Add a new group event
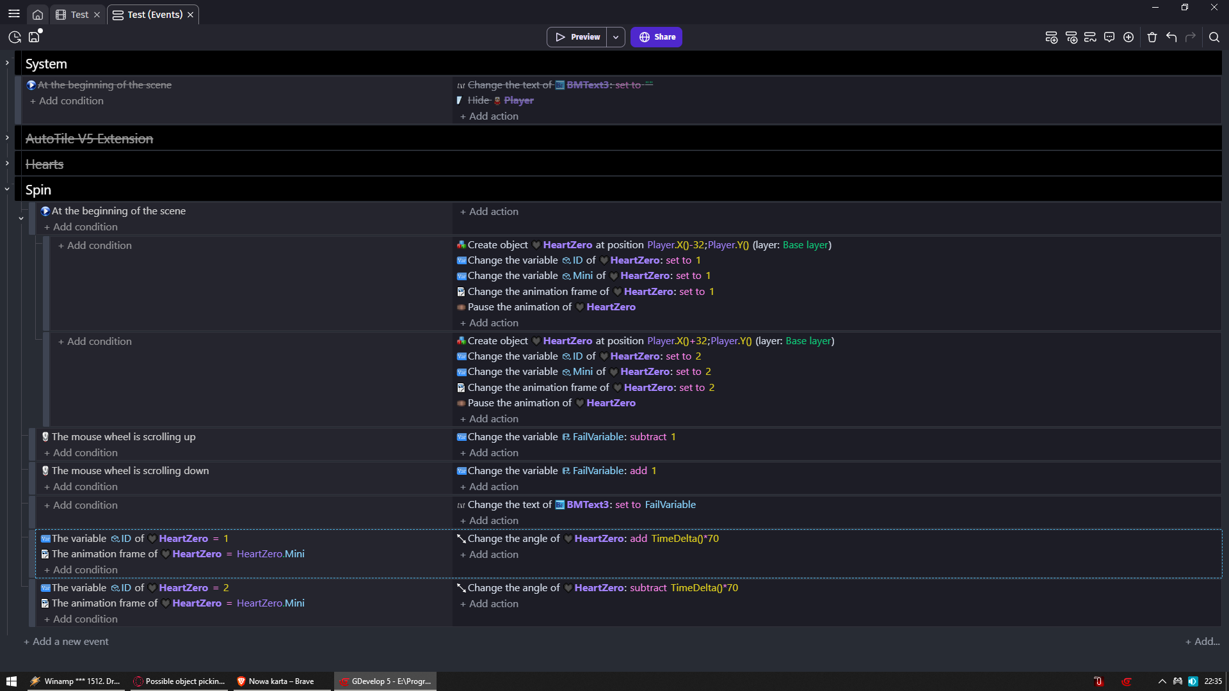Viewport: 1229px width, 691px height. tap(1090, 37)
